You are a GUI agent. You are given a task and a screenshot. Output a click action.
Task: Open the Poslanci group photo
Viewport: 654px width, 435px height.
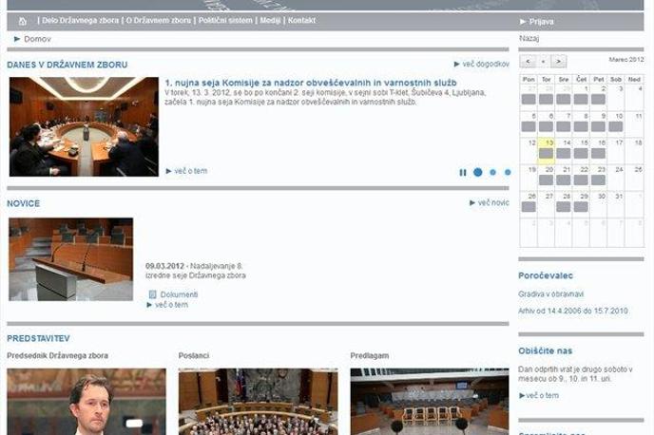pyautogui.click(x=259, y=402)
